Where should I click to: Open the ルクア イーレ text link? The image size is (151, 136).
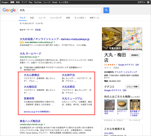tap(122, 112)
